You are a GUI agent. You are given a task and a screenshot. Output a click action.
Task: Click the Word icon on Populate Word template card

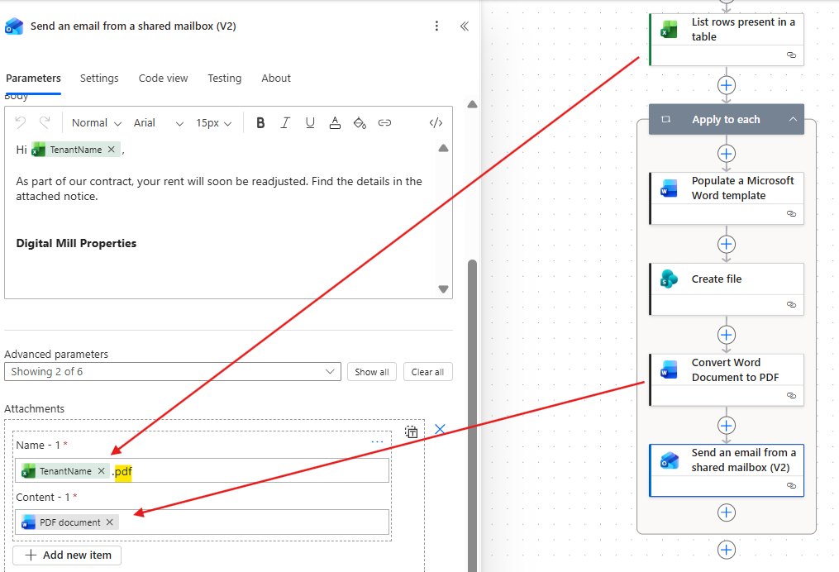(x=669, y=188)
